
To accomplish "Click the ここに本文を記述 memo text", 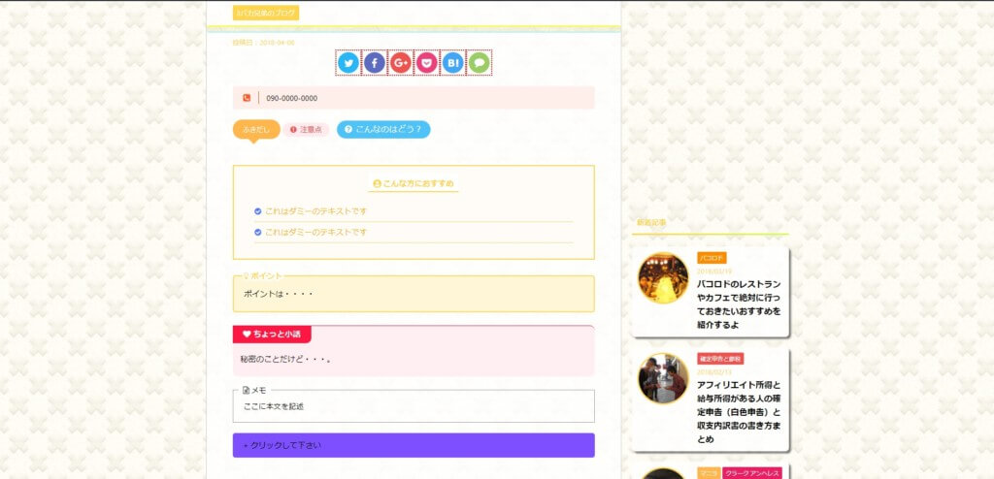I will (x=274, y=406).
